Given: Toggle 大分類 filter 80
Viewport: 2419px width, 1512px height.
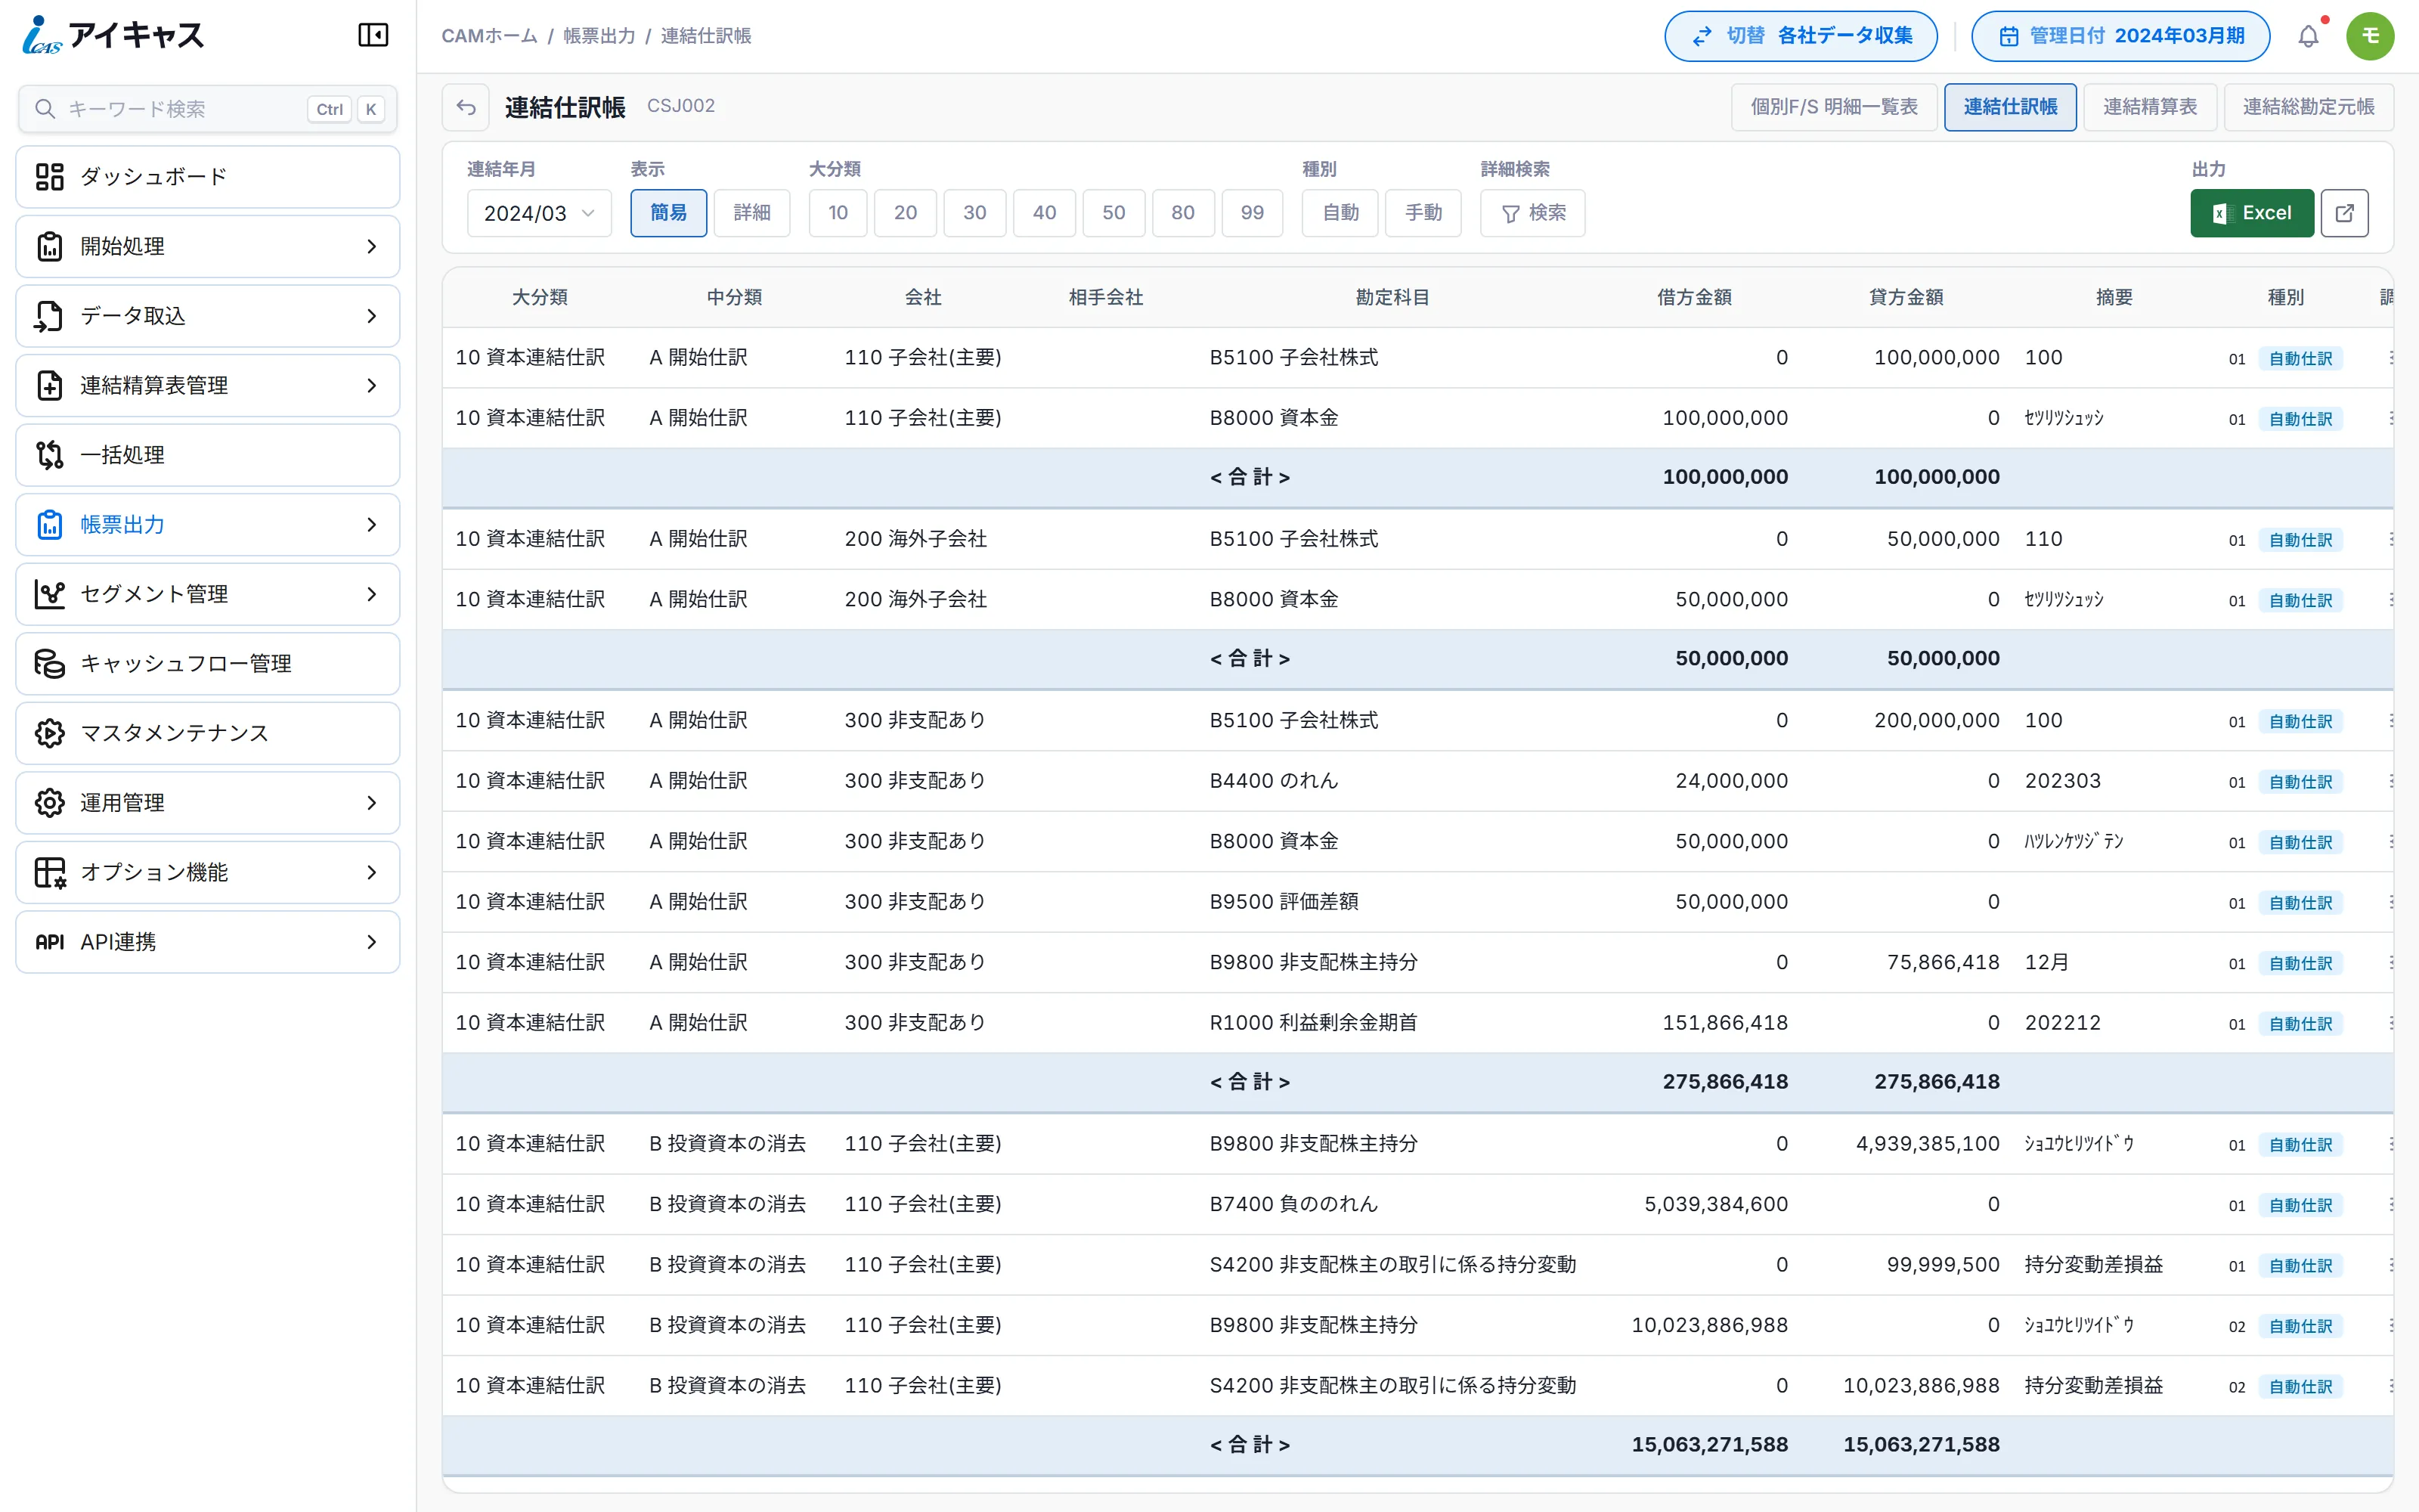Looking at the screenshot, I should tap(1184, 213).
